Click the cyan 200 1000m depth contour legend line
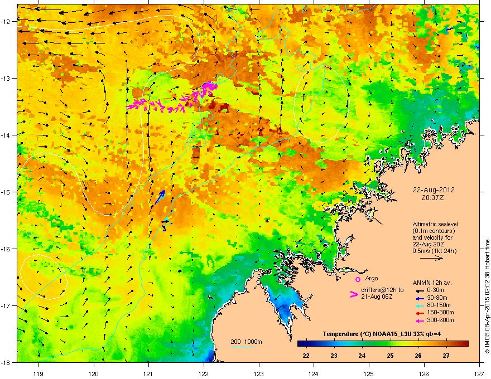Screen dimensions: 491x379 [x=242, y=347]
